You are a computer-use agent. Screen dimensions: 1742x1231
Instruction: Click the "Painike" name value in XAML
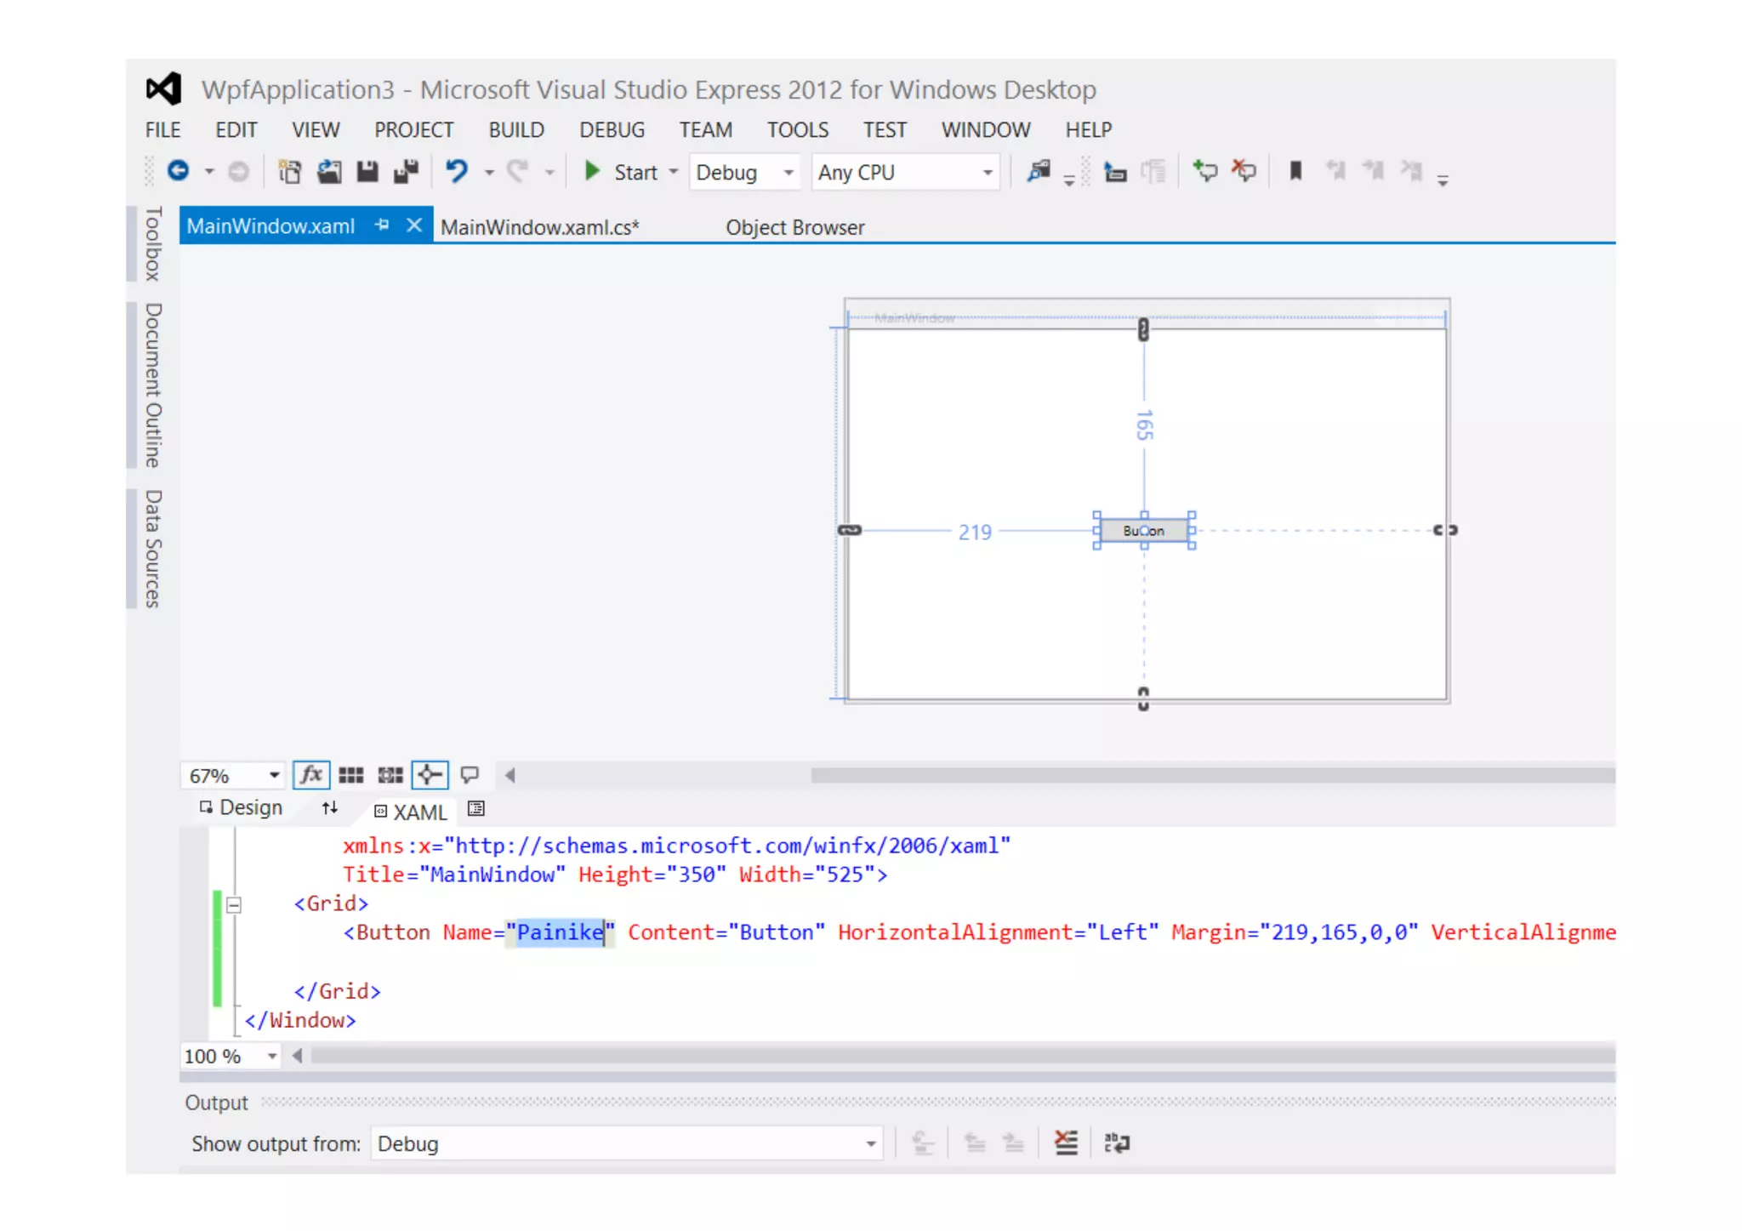(x=560, y=932)
